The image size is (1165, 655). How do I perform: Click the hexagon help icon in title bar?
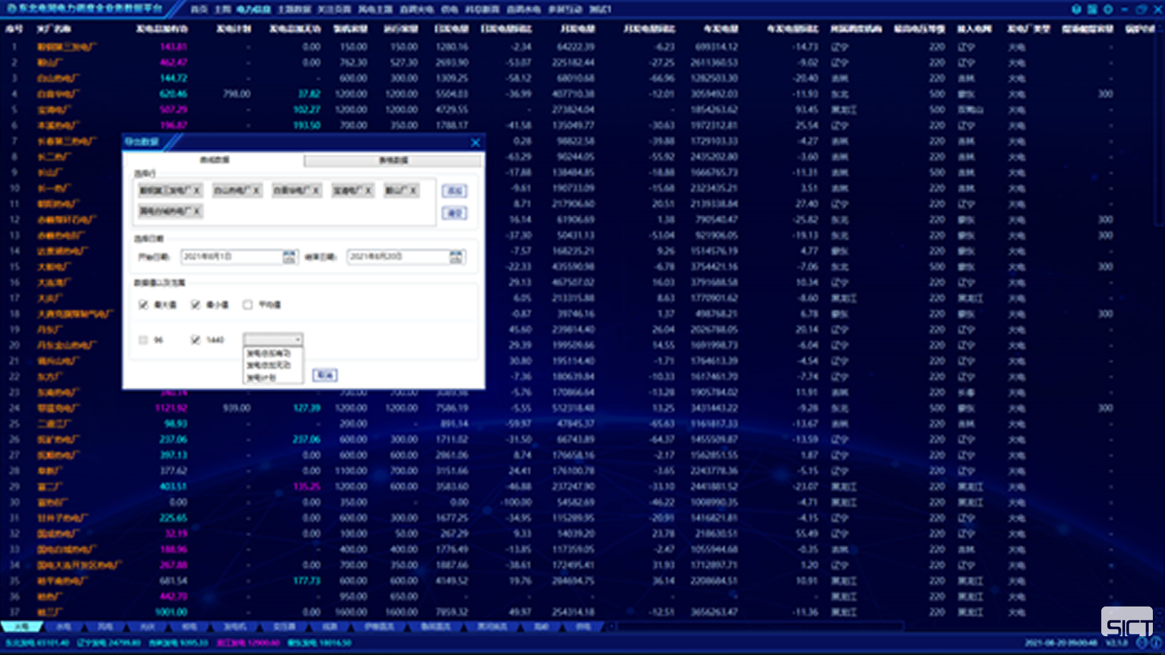[x=1076, y=9]
